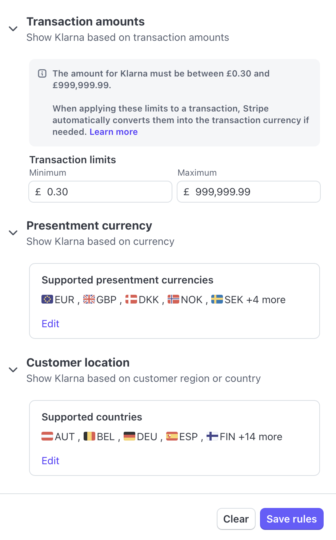
Task: Click the info icon in Klarna notice
Action: [42, 74]
